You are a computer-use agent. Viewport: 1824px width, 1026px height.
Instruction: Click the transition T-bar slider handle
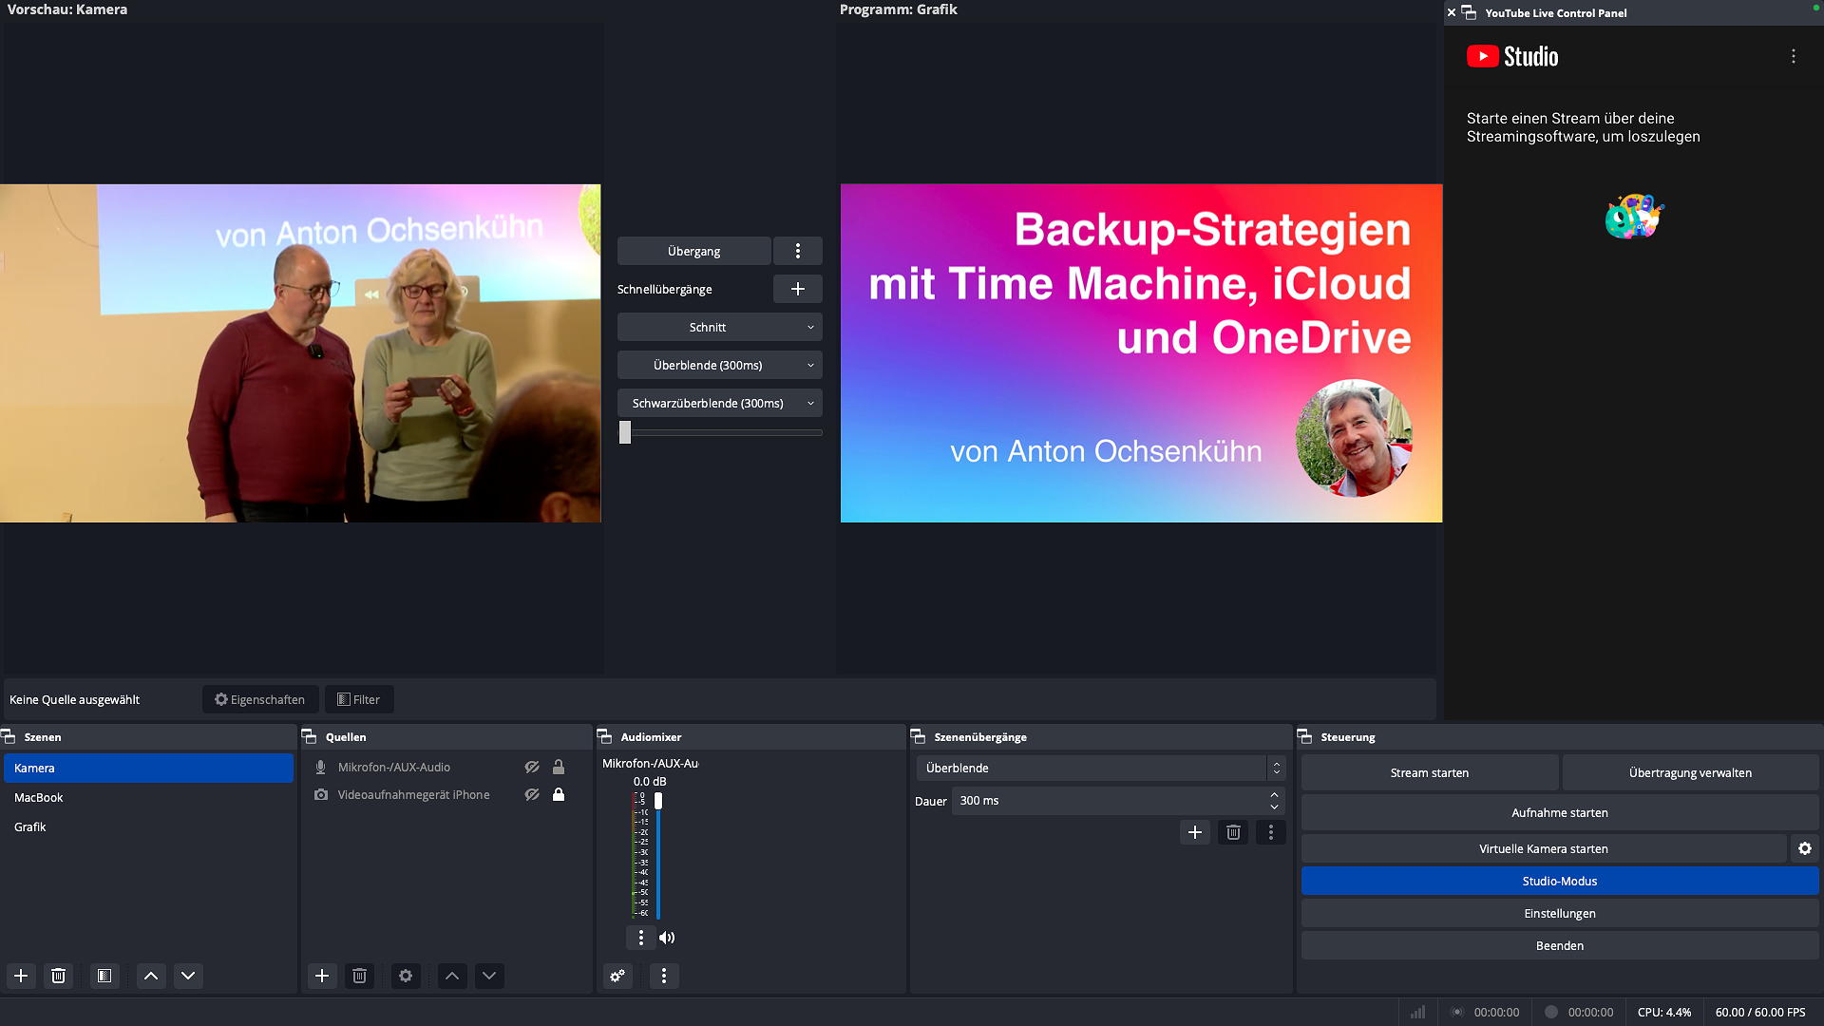(x=625, y=432)
